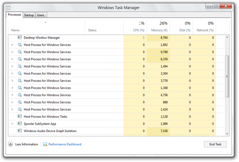Click the process list scrollbar thumb
The image size is (239, 162).
[227, 76]
